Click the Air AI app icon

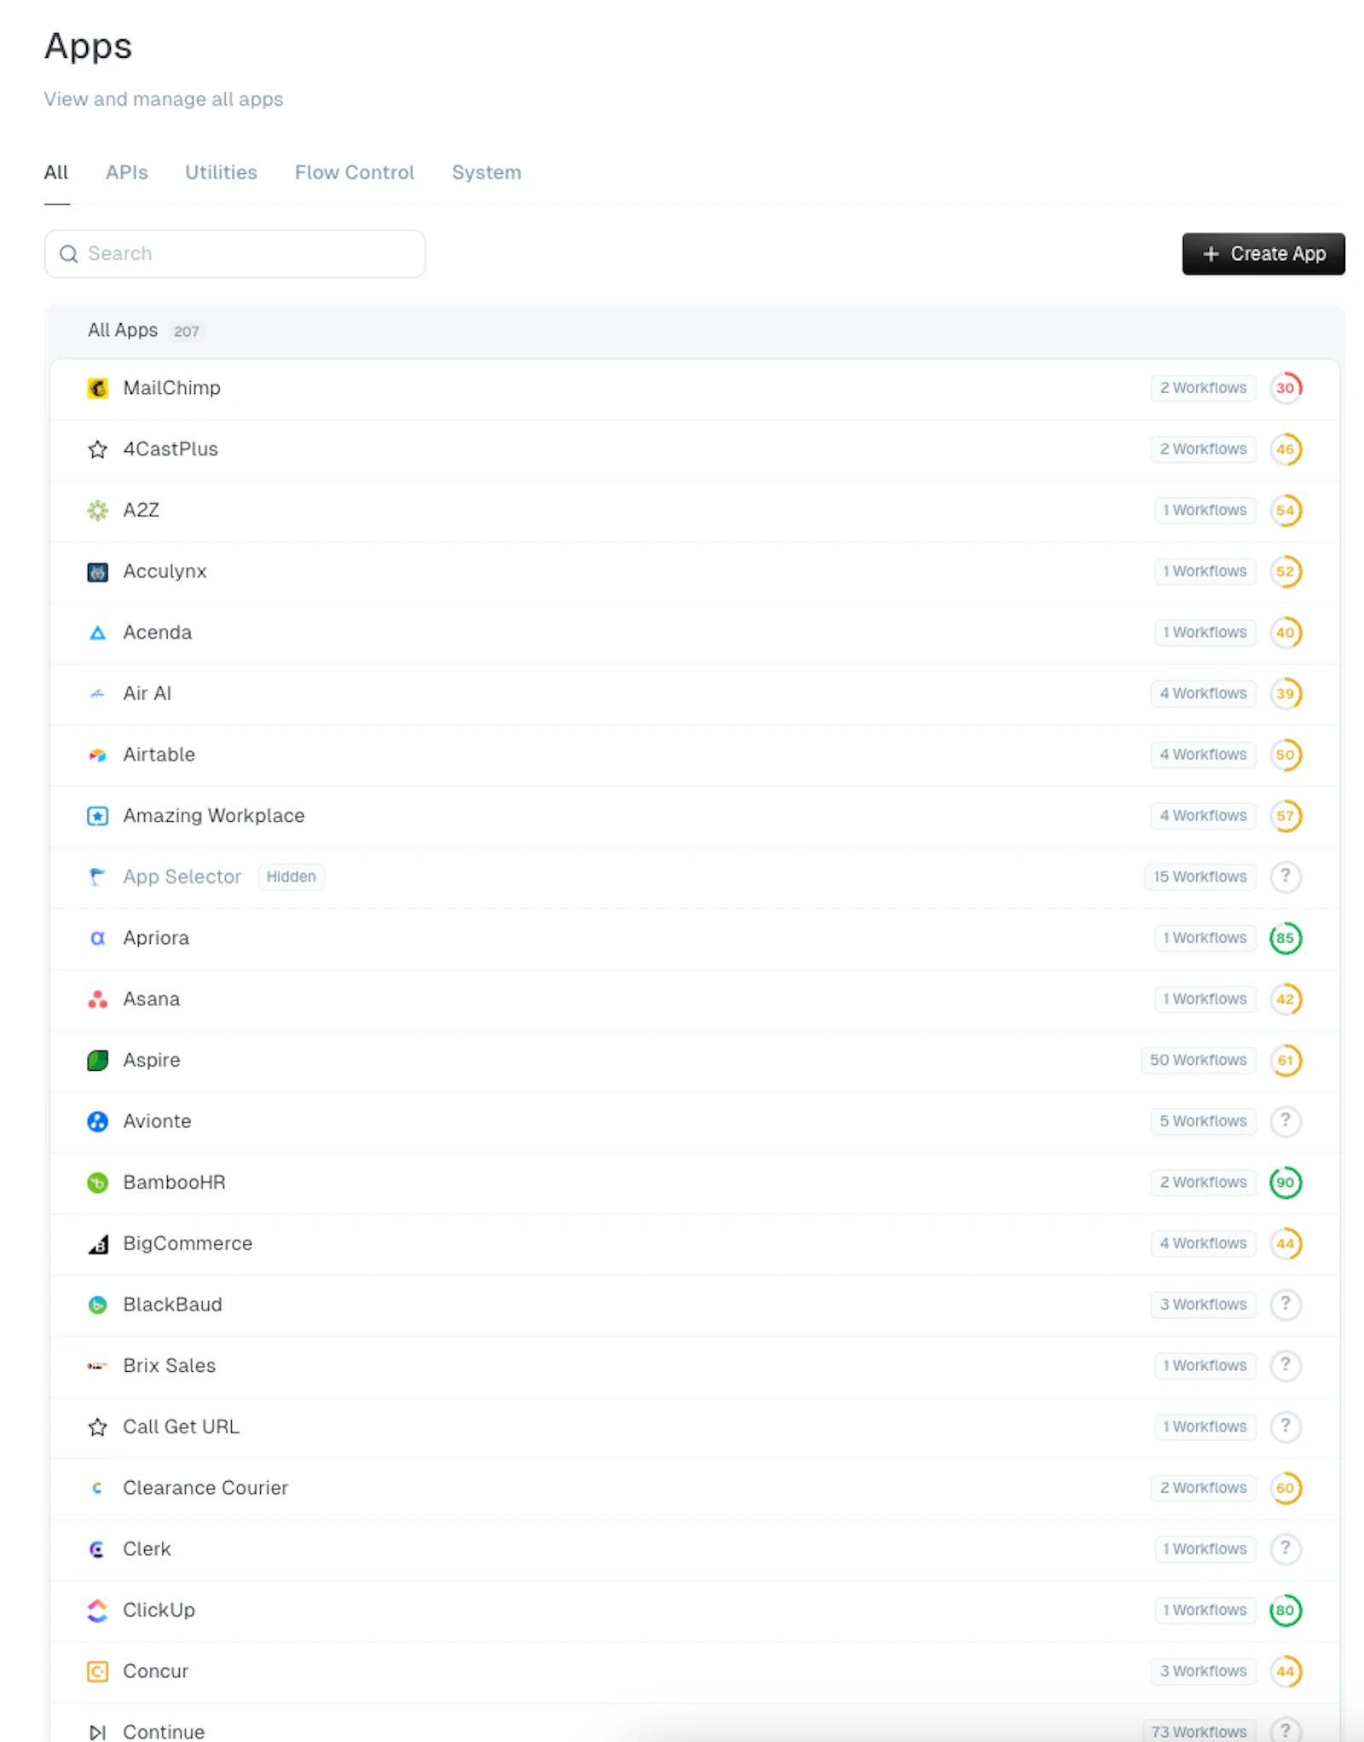(x=98, y=693)
